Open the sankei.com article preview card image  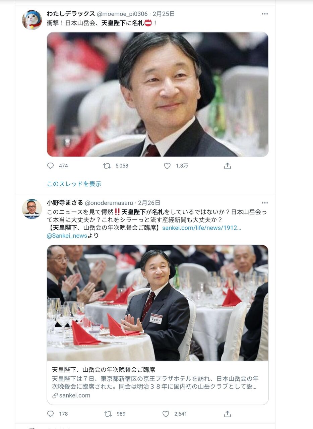point(158,303)
